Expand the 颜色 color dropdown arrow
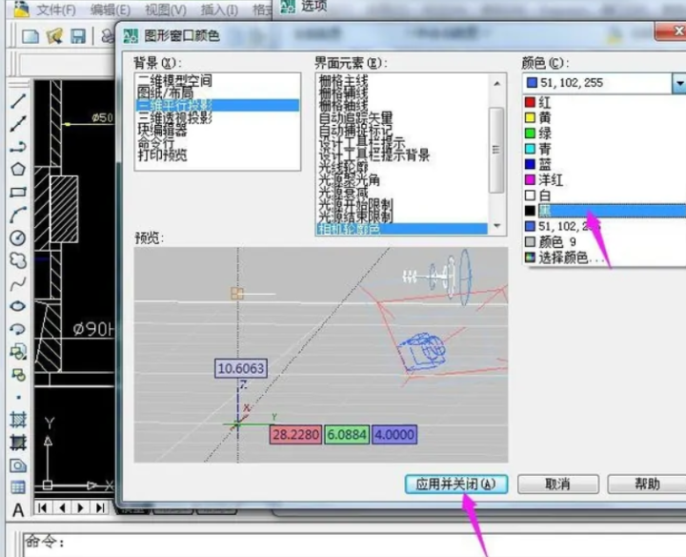The width and height of the screenshot is (686, 557). [678, 83]
